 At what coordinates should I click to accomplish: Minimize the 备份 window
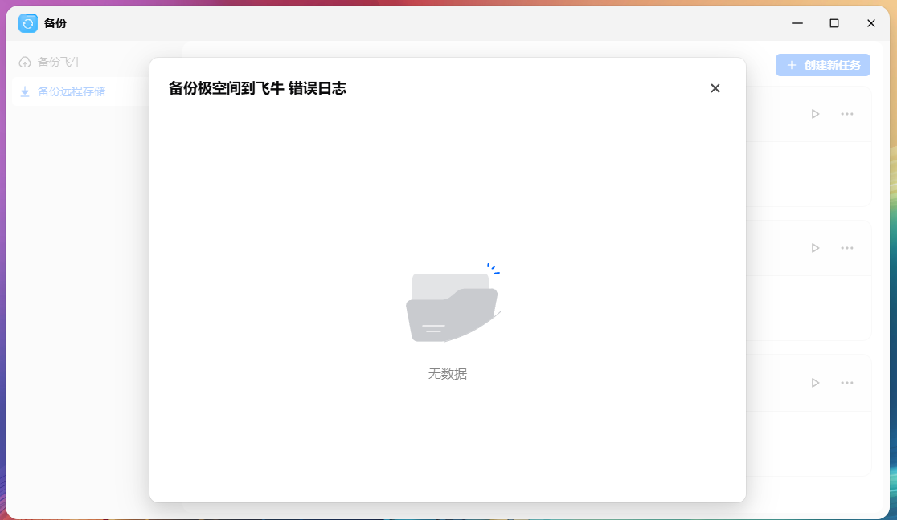(797, 23)
